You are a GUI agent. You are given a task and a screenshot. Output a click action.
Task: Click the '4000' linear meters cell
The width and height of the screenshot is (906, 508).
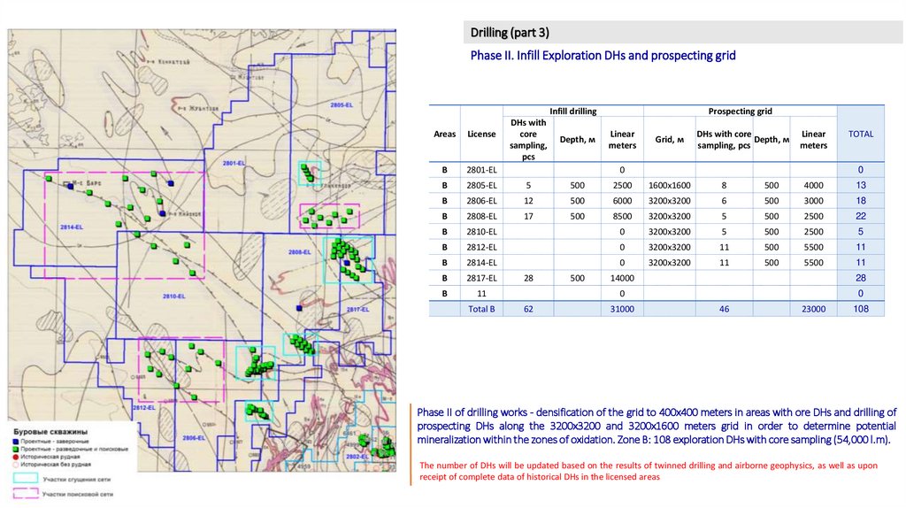[x=813, y=186]
